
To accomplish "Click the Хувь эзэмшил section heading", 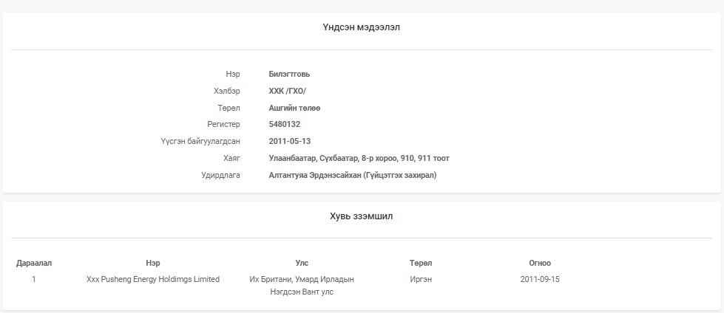I will click(362, 216).
